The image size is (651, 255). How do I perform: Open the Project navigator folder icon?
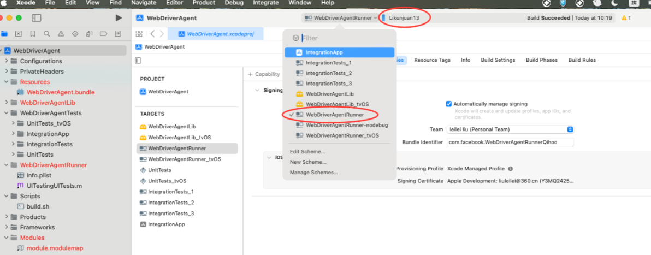coord(4,34)
